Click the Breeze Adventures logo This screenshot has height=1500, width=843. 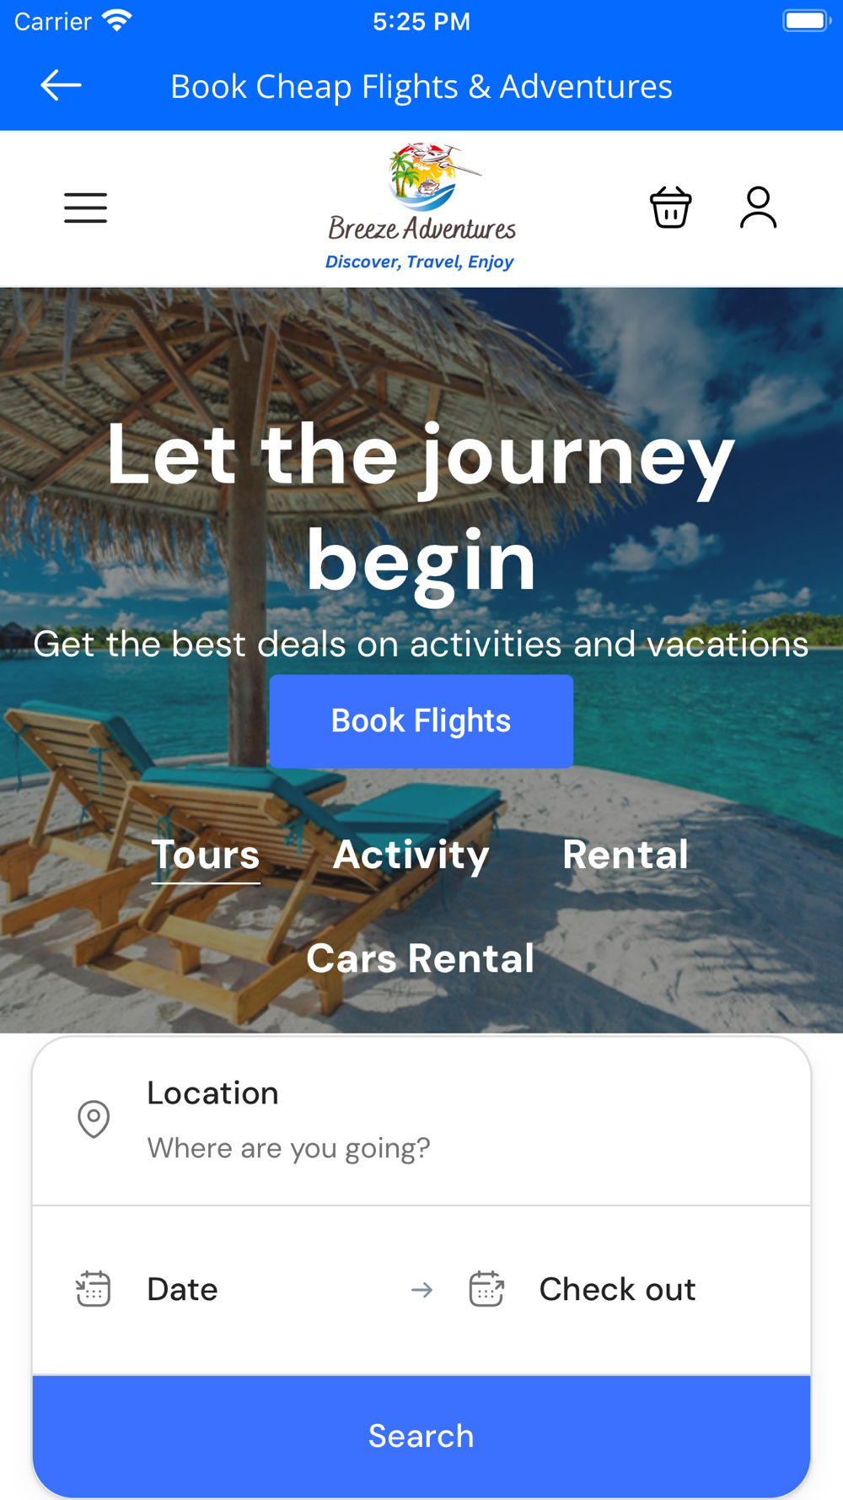[421, 208]
